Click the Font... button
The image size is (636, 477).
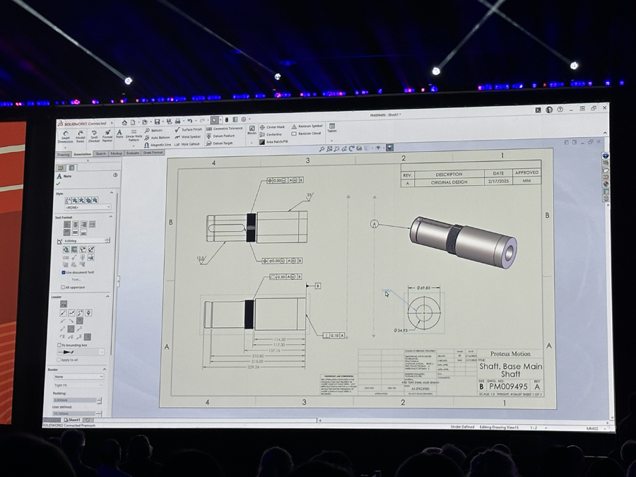[76, 280]
